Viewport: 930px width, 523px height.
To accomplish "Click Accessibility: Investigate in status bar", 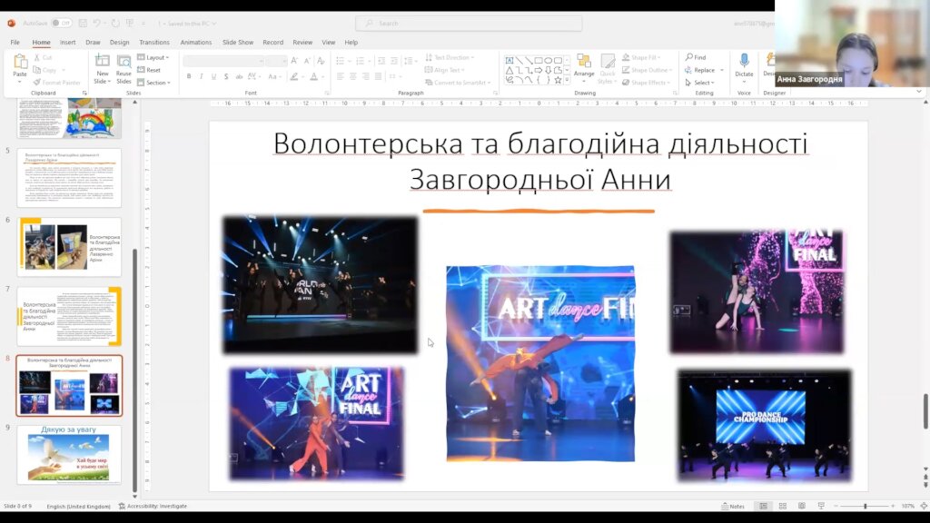I will [x=153, y=506].
